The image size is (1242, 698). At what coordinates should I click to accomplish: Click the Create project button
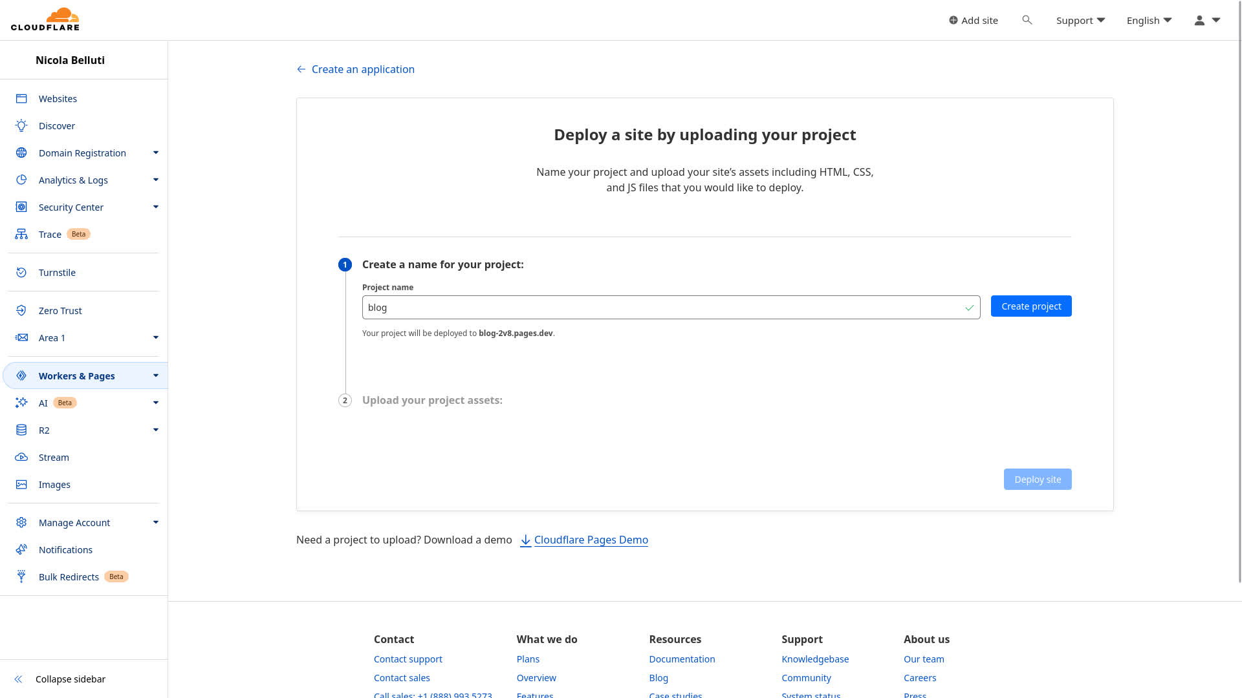(1031, 306)
